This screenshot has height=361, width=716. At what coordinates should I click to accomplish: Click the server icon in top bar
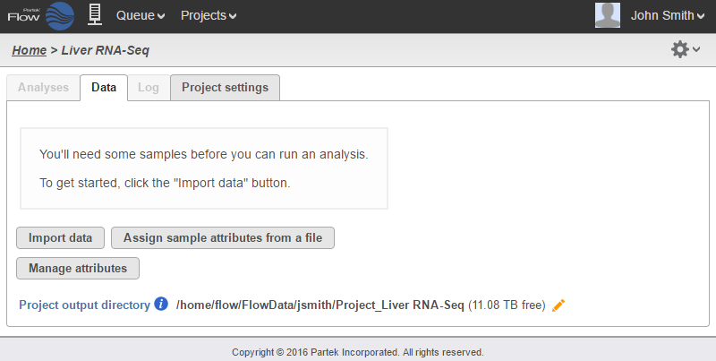click(94, 14)
